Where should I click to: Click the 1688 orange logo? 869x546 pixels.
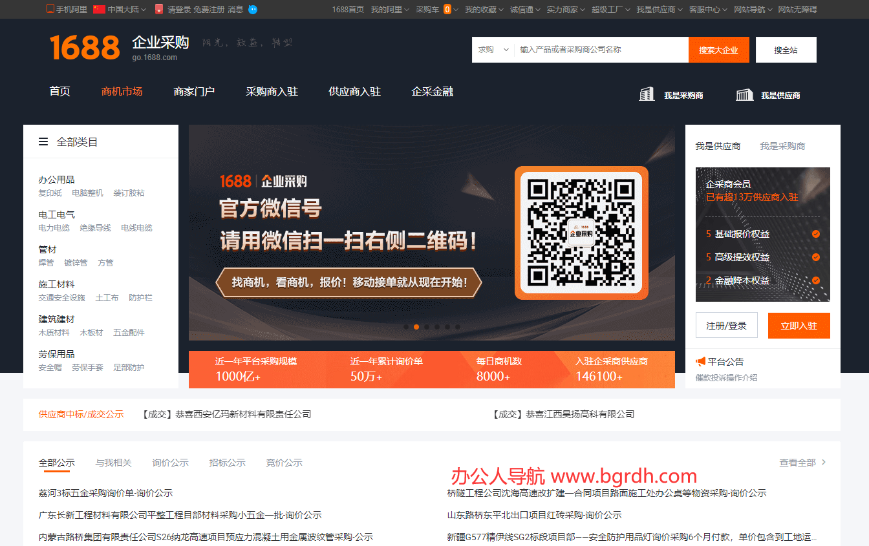(x=85, y=48)
